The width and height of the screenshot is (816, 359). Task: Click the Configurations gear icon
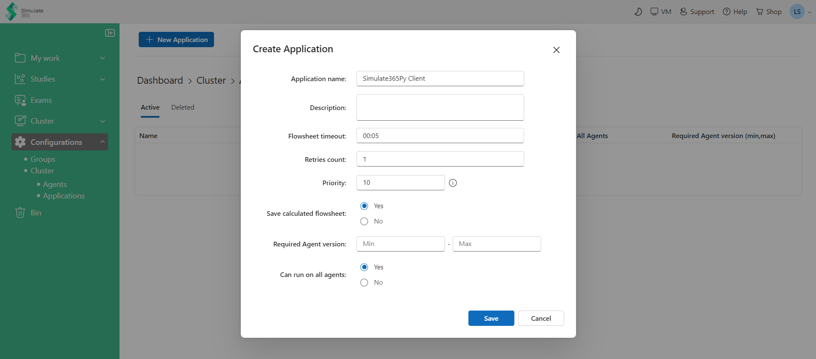pos(20,142)
